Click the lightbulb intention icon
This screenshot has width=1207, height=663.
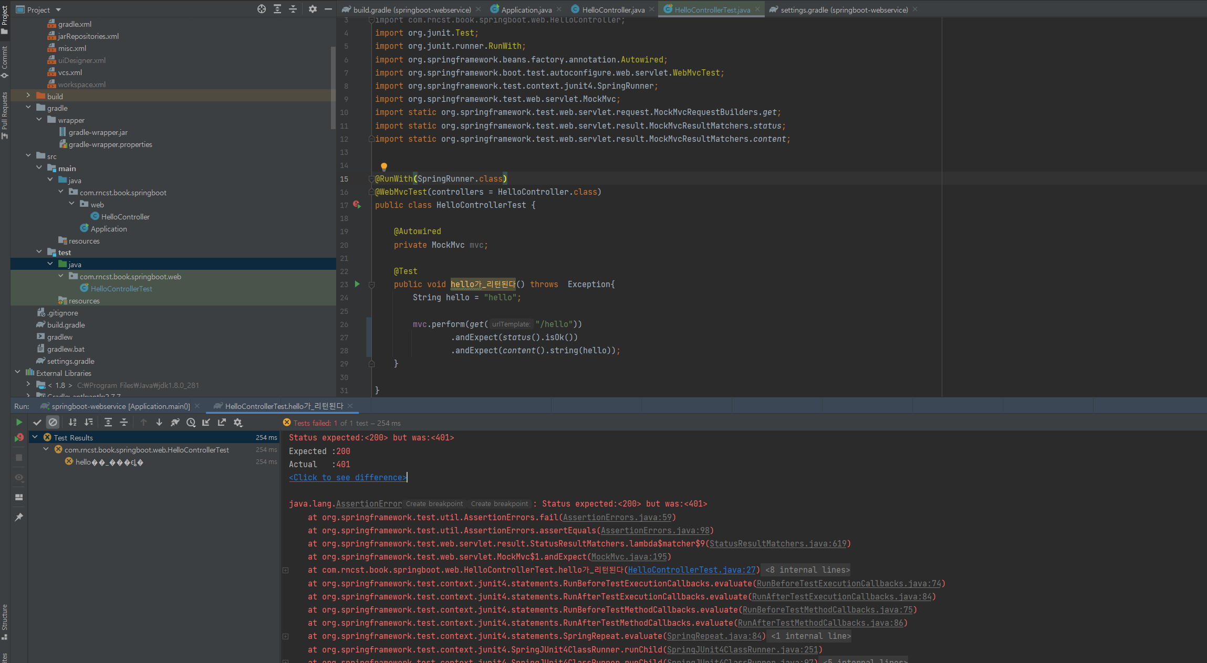(x=384, y=166)
